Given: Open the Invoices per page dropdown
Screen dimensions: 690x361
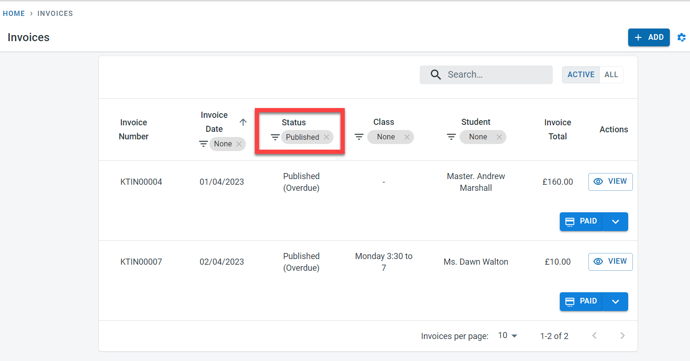Looking at the screenshot, I should 508,336.
